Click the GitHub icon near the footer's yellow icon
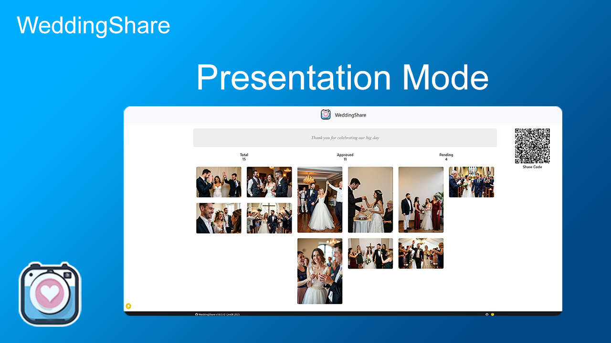Screen dimensions: 611x343 point(487,314)
